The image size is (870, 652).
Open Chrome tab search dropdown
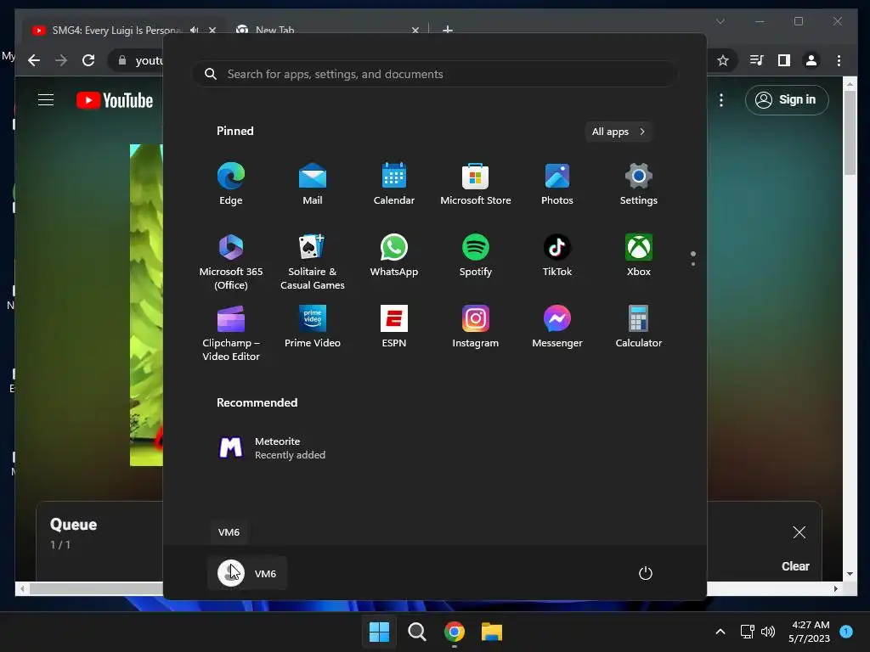coord(720,21)
